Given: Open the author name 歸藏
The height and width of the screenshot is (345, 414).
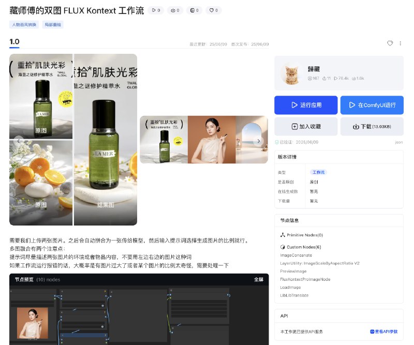Looking at the screenshot, I should [314, 69].
